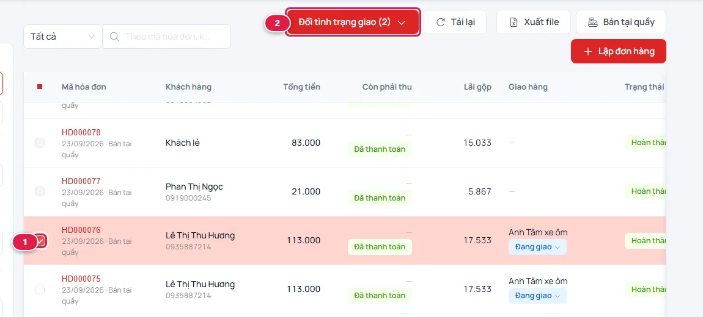This screenshot has width=703, height=317.
Task: Open invoice link HD000078
Action: point(81,132)
